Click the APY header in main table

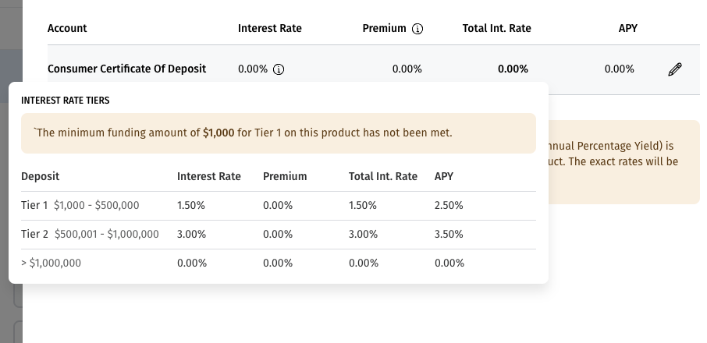tap(627, 28)
